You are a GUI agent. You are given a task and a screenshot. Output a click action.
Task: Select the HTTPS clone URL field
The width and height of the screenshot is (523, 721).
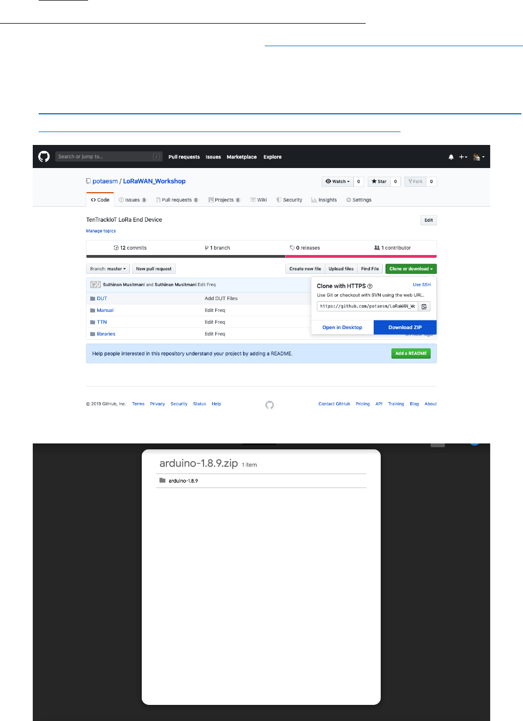coord(367,307)
